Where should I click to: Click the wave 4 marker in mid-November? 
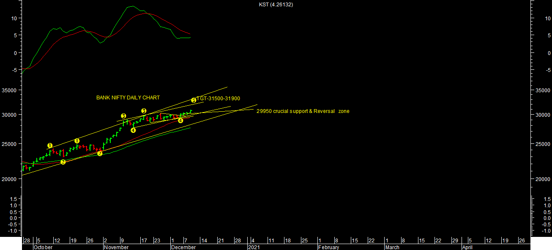[x=133, y=130]
